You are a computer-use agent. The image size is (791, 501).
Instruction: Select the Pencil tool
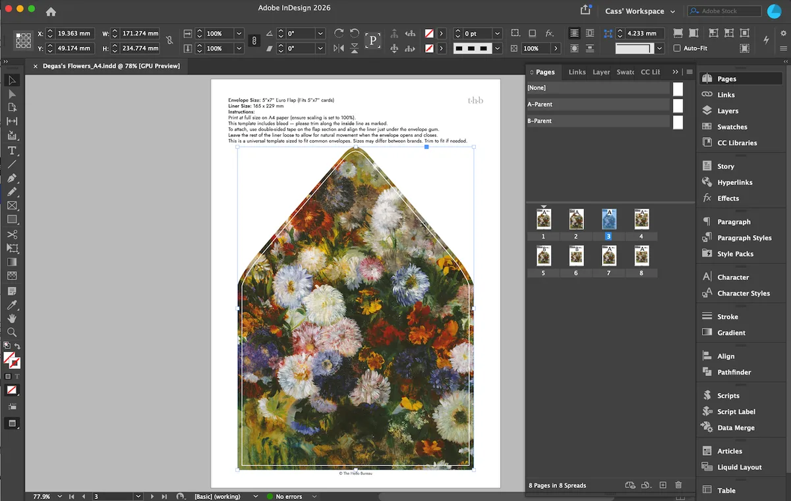(x=12, y=192)
